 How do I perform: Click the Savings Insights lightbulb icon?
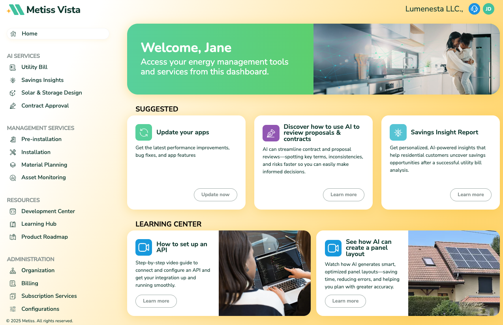13,80
